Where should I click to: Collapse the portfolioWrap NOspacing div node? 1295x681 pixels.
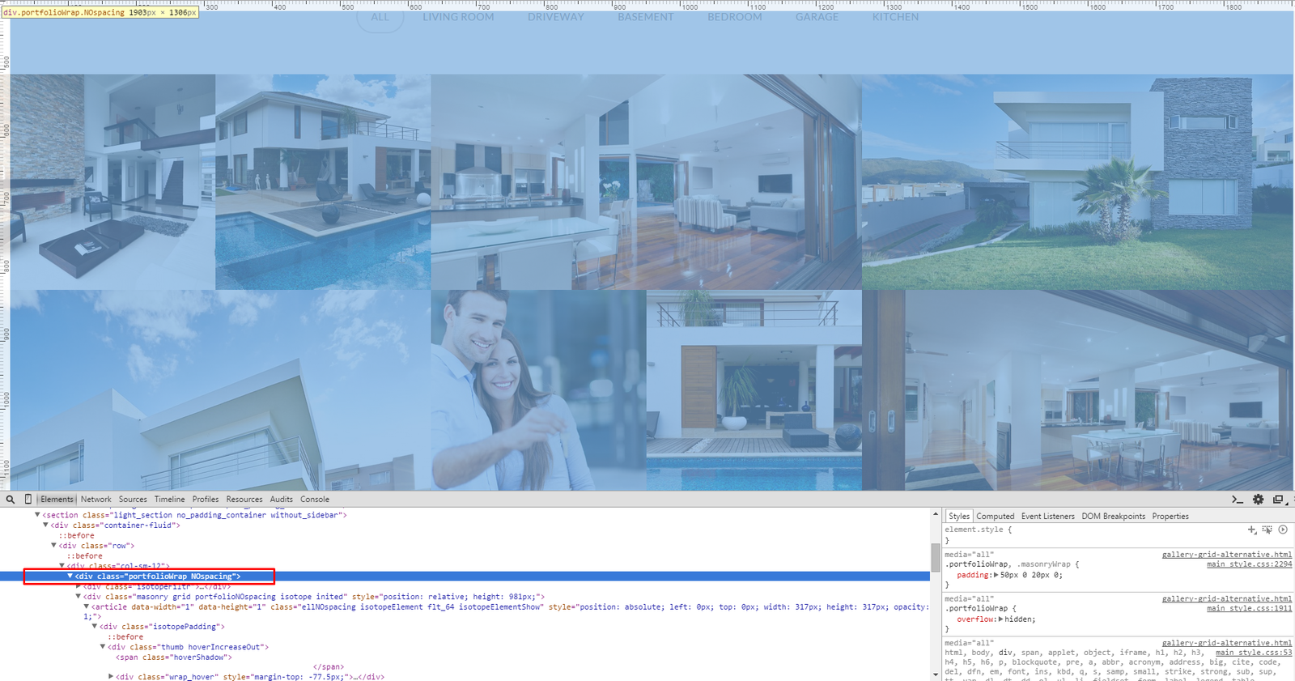[x=70, y=577]
